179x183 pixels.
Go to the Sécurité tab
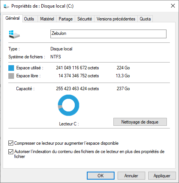point(85,19)
